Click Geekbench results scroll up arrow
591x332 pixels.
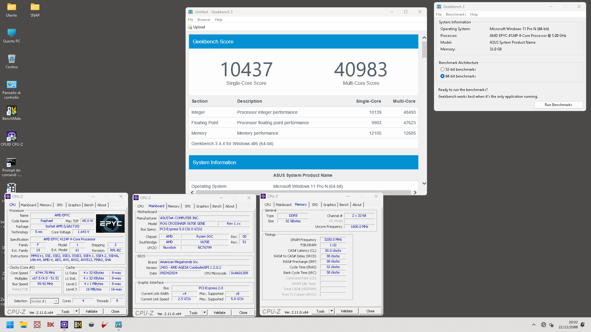click(424, 38)
